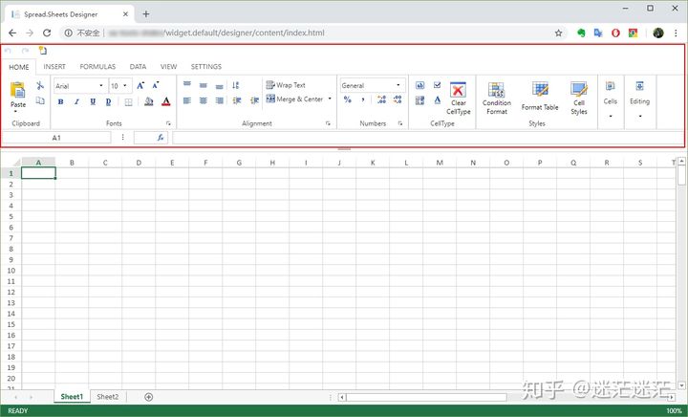Viewport: 688px width, 417px height.
Task: Reload the browser page
Action: [x=47, y=33]
